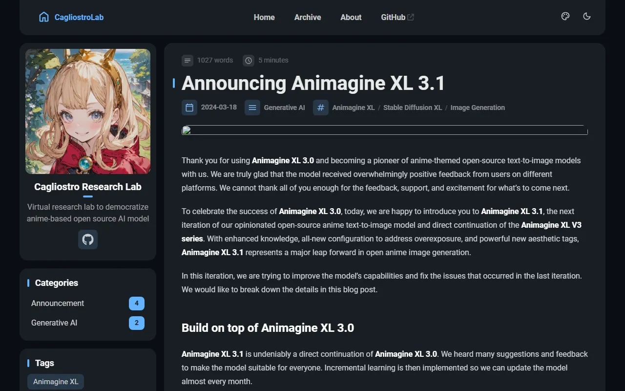Open the Archive page
This screenshot has height=391, width=625.
tap(307, 17)
